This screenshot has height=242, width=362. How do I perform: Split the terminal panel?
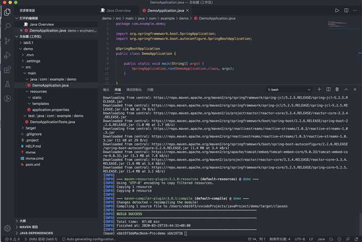pyautogui.click(x=328, y=89)
